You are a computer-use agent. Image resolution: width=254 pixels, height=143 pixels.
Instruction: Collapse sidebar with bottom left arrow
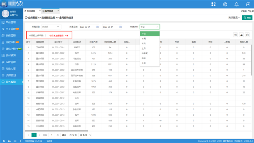pos(21,141)
